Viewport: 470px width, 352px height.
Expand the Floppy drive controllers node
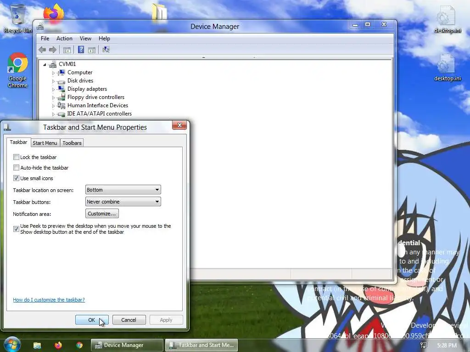tap(53, 98)
